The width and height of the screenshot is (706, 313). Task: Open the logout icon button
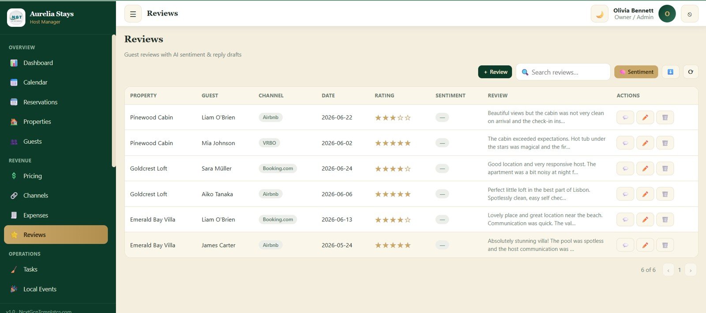pyautogui.click(x=690, y=14)
